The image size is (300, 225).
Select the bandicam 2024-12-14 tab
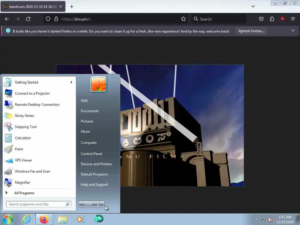(33, 6)
